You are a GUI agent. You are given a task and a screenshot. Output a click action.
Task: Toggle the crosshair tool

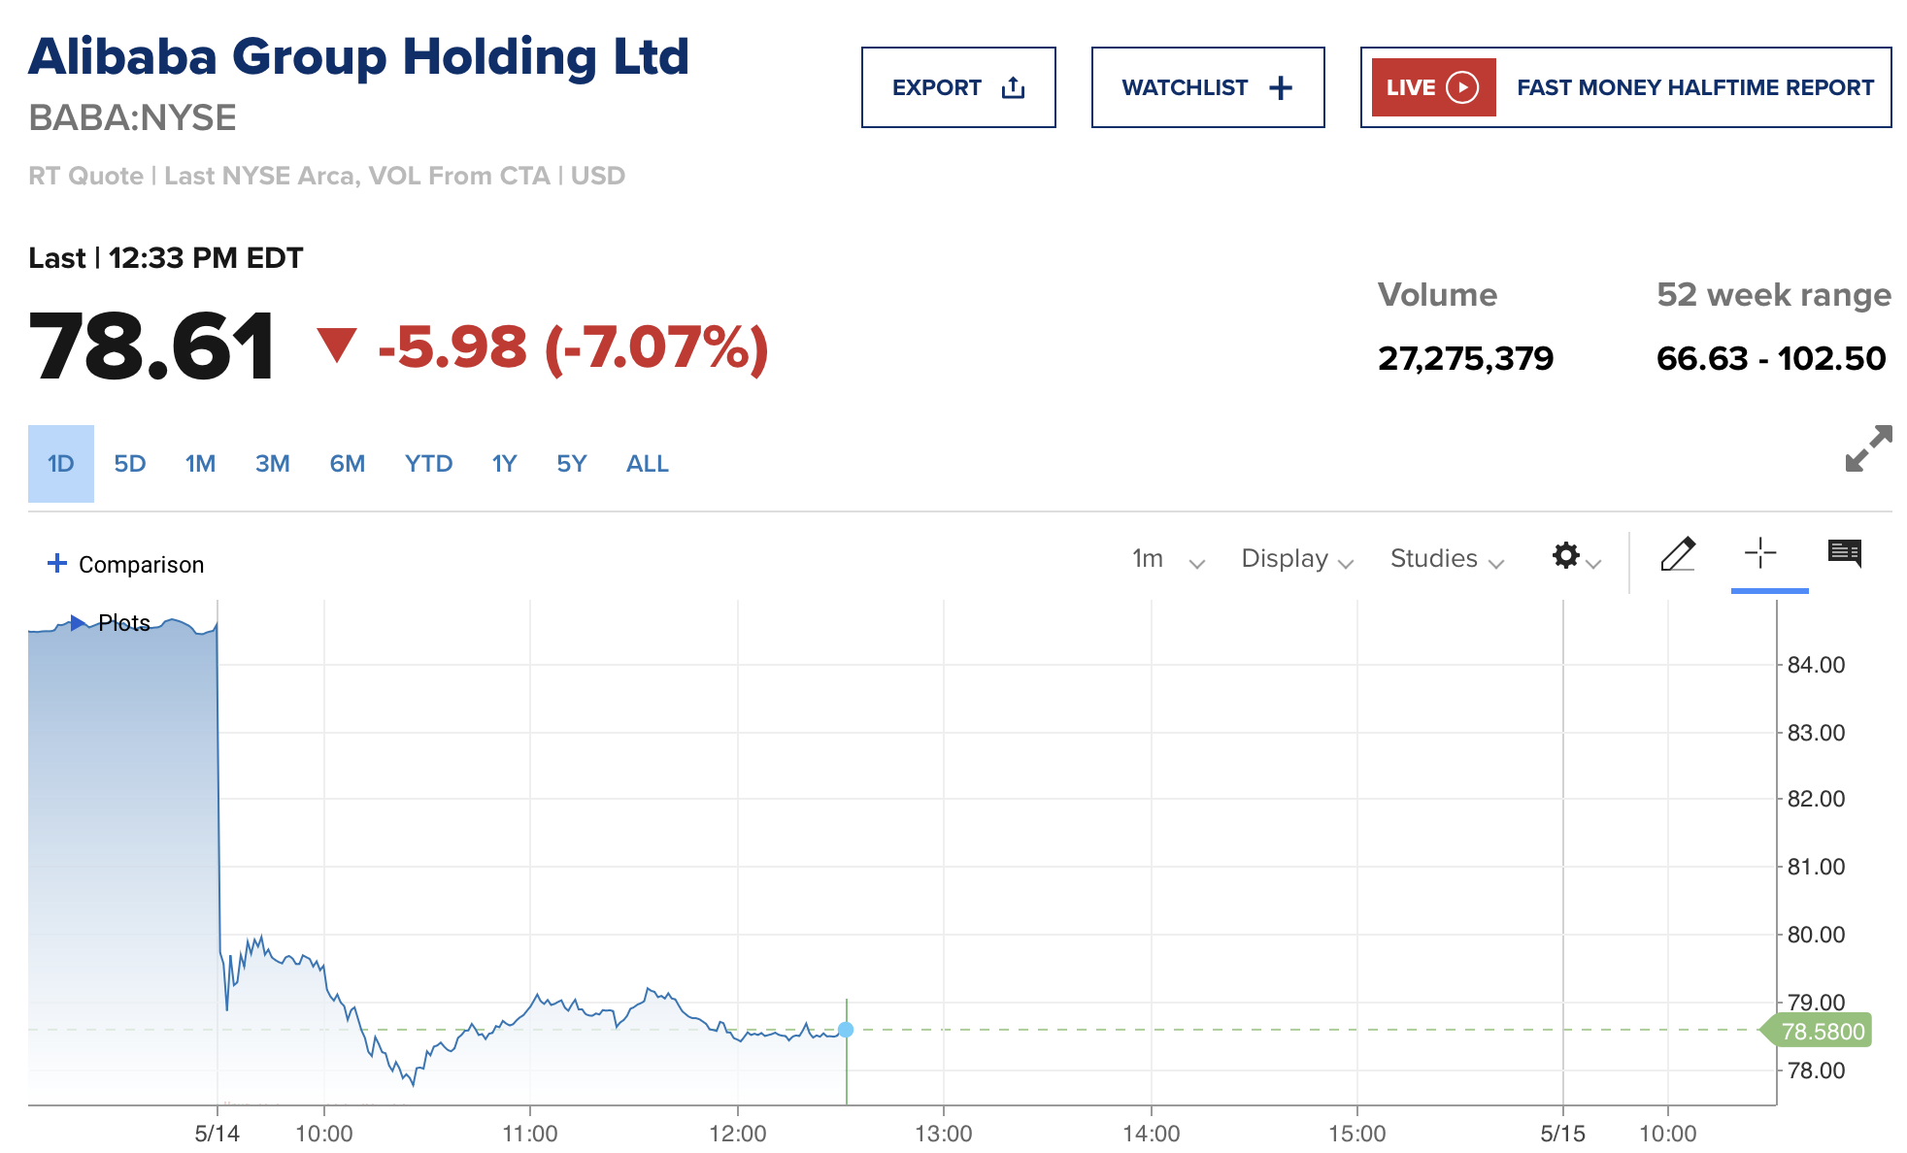pyautogui.click(x=1759, y=555)
